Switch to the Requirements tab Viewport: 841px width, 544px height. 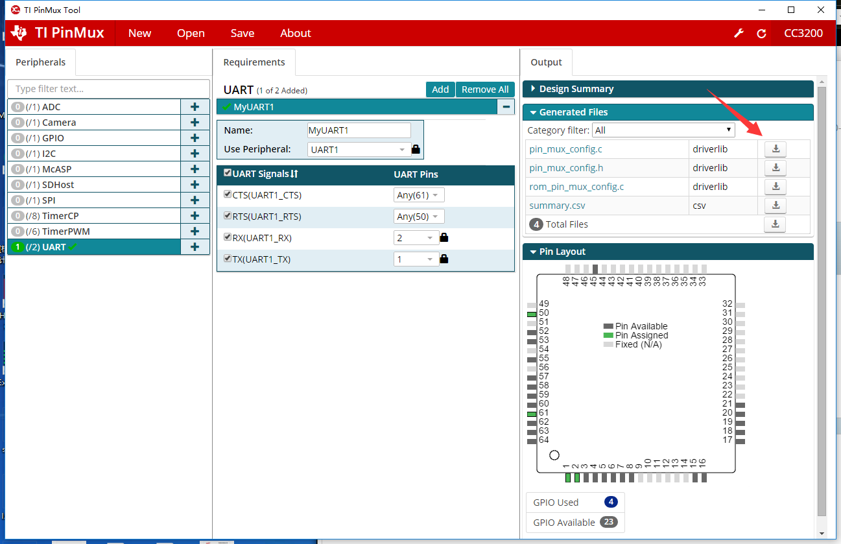[x=254, y=62]
